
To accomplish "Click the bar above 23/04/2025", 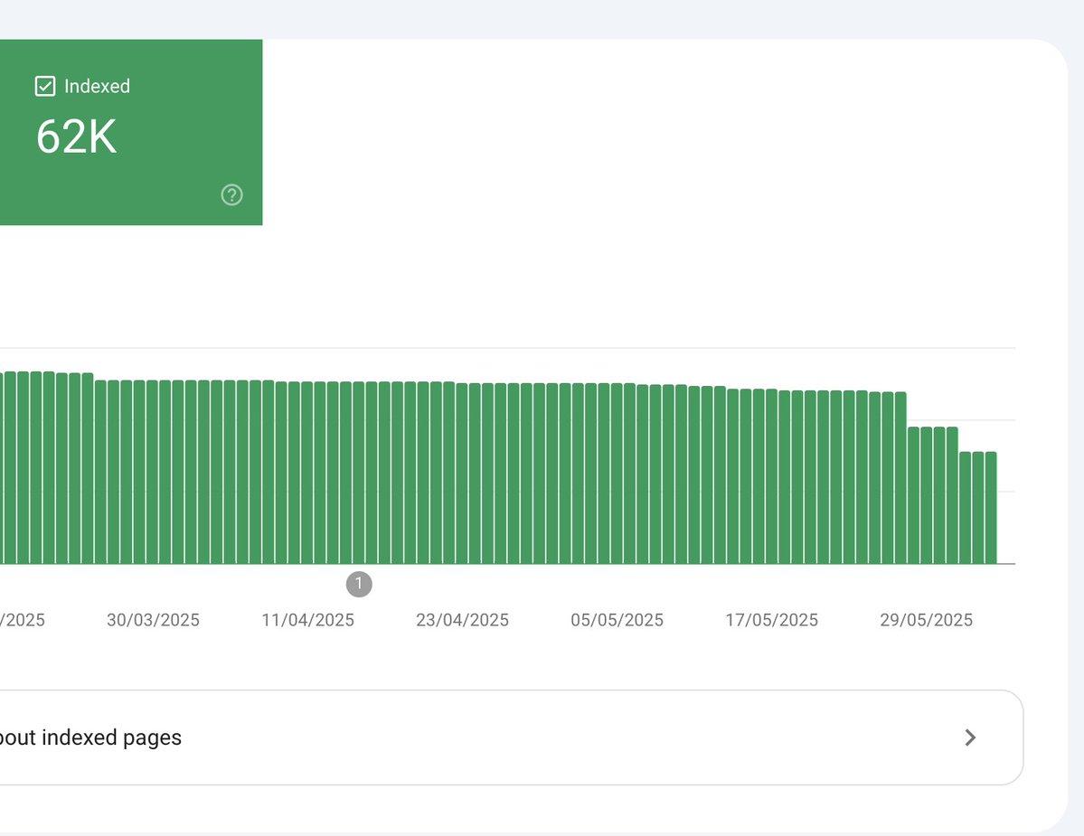I will click(462, 474).
